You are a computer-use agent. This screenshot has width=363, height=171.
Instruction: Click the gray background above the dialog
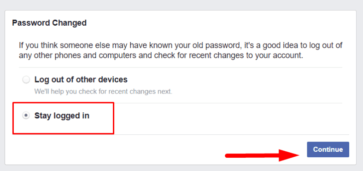click(x=181, y=5)
